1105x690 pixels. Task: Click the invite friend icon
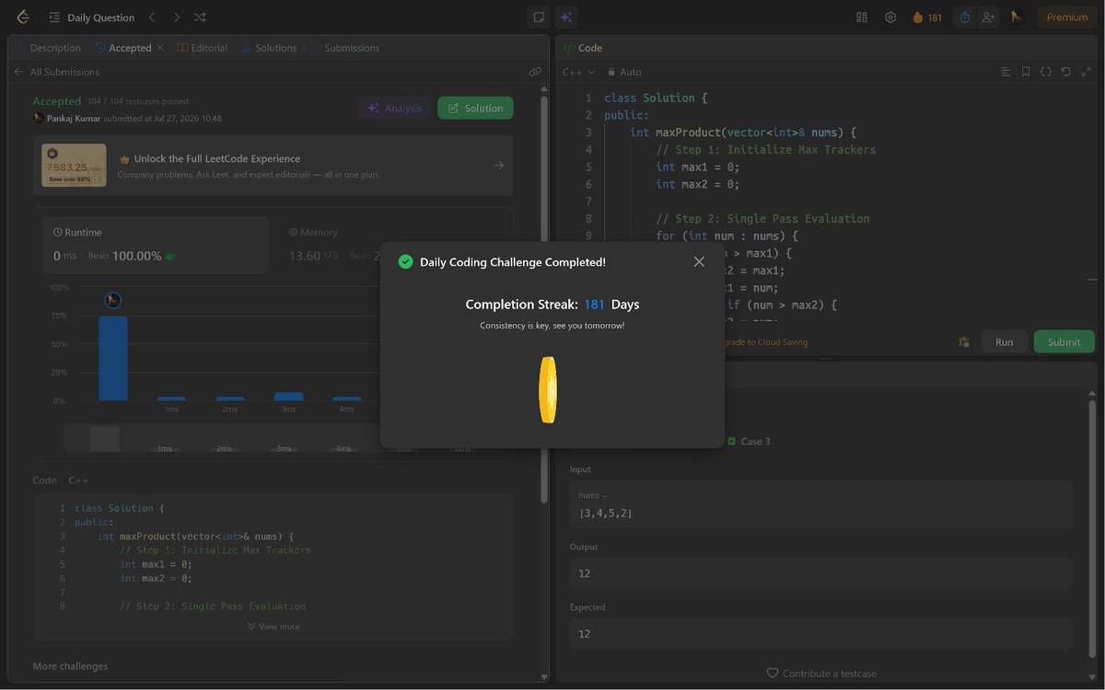pos(989,17)
